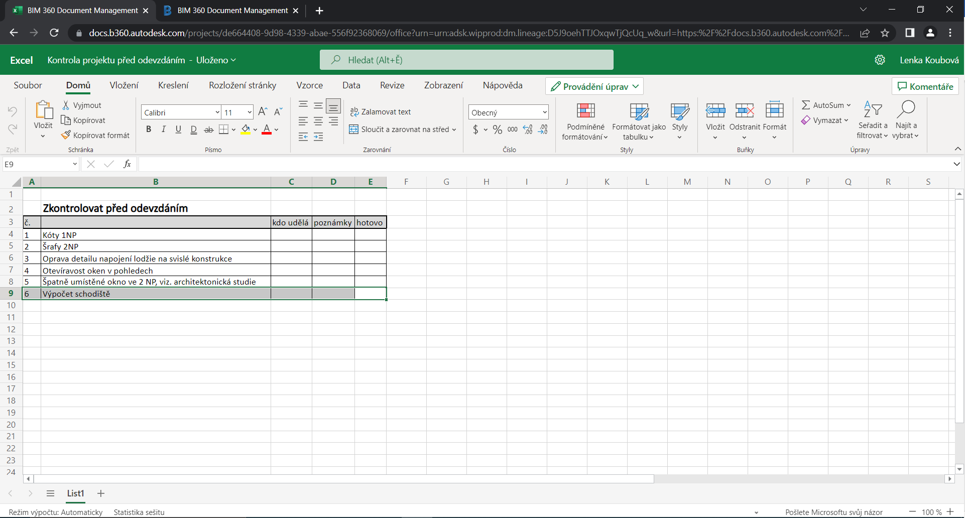
Task: Toggle Bold formatting
Action: pyautogui.click(x=149, y=129)
